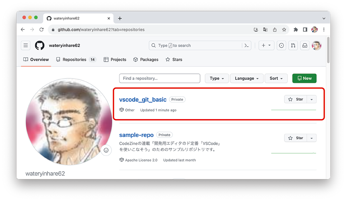Click sample-repo activity sparkline graph

[294, 153]
